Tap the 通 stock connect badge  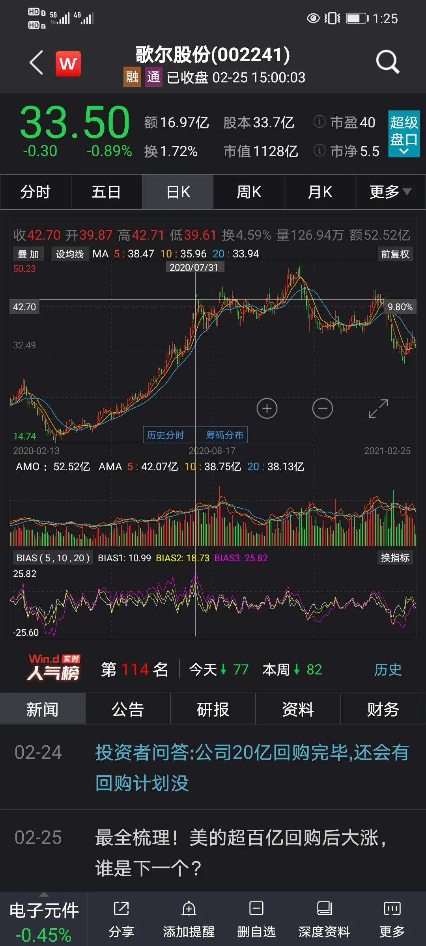pyautogui.click(x=153, y=77)
